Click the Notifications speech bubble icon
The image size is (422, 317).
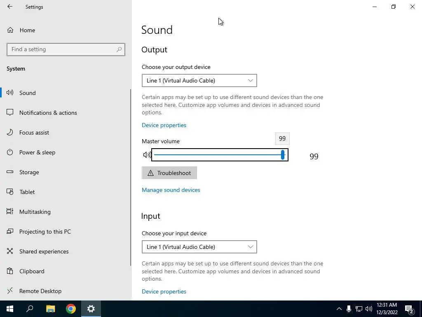[10, 112]
